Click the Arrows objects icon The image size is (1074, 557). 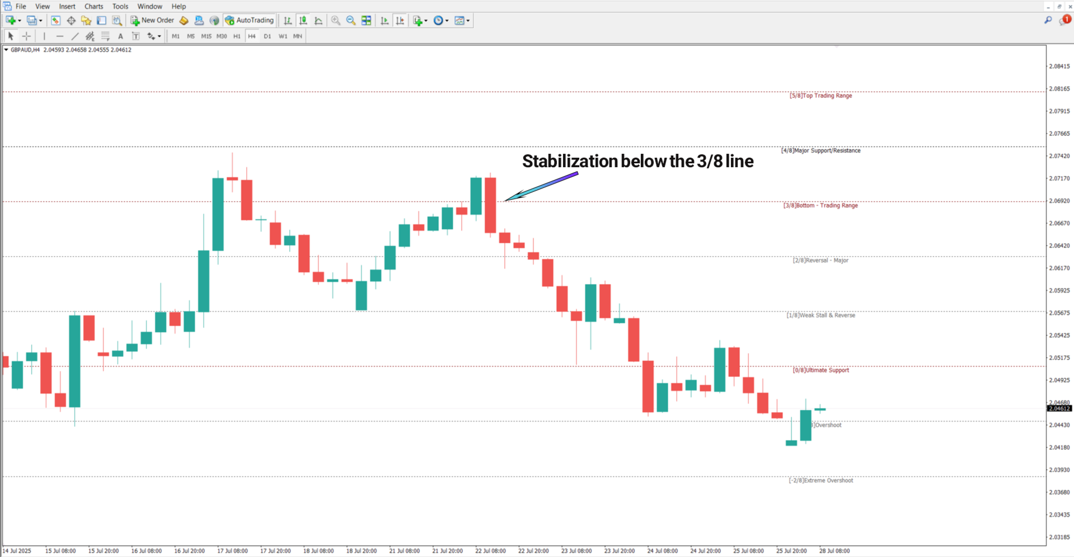click(151, 36)
